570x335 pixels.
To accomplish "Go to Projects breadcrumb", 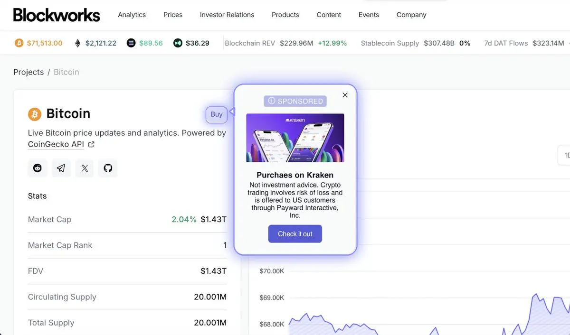I will click(28, 72).
